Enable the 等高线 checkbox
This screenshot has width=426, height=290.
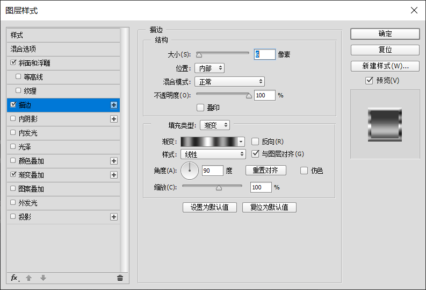[18, 76]
